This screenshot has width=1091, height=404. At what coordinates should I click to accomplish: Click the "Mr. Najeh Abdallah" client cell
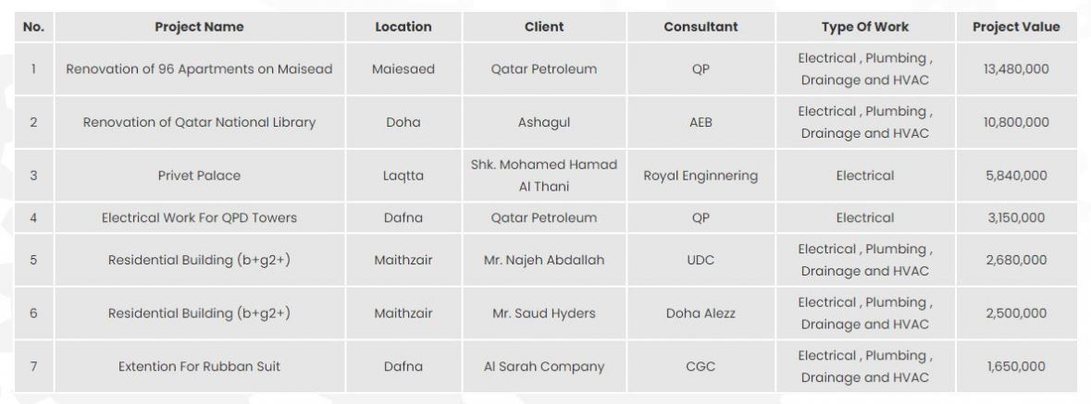[x=544, y=260]
